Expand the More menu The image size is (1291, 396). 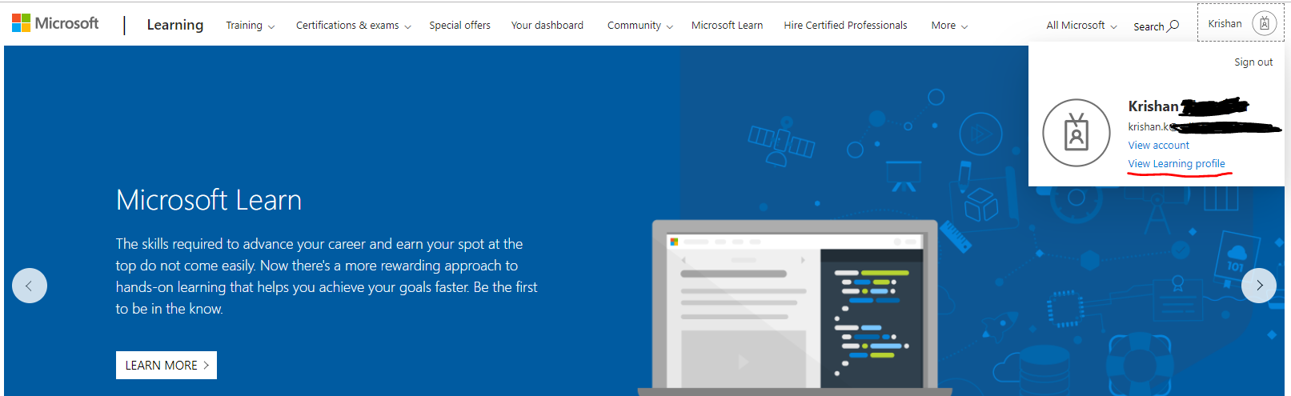coord(949,26)
